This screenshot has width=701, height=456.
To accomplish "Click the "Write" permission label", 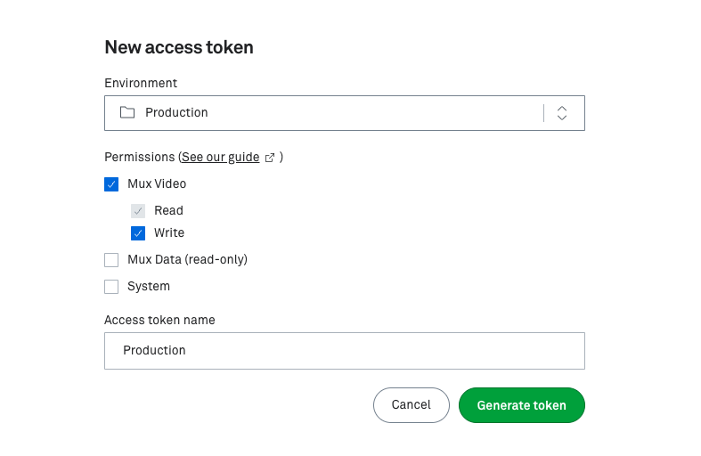I will click(169, 233).
